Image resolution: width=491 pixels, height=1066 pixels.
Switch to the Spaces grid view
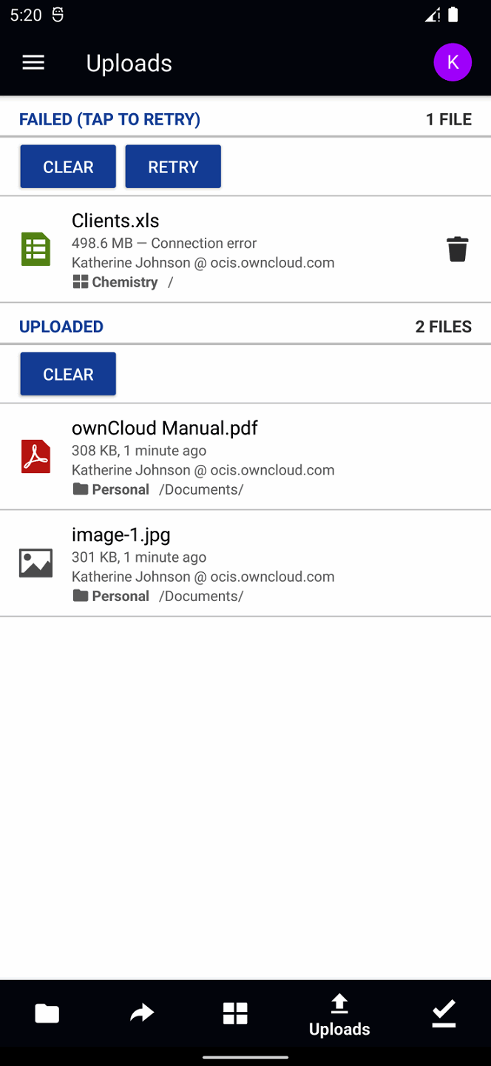pyautogui.click(x=235, y=1013)
